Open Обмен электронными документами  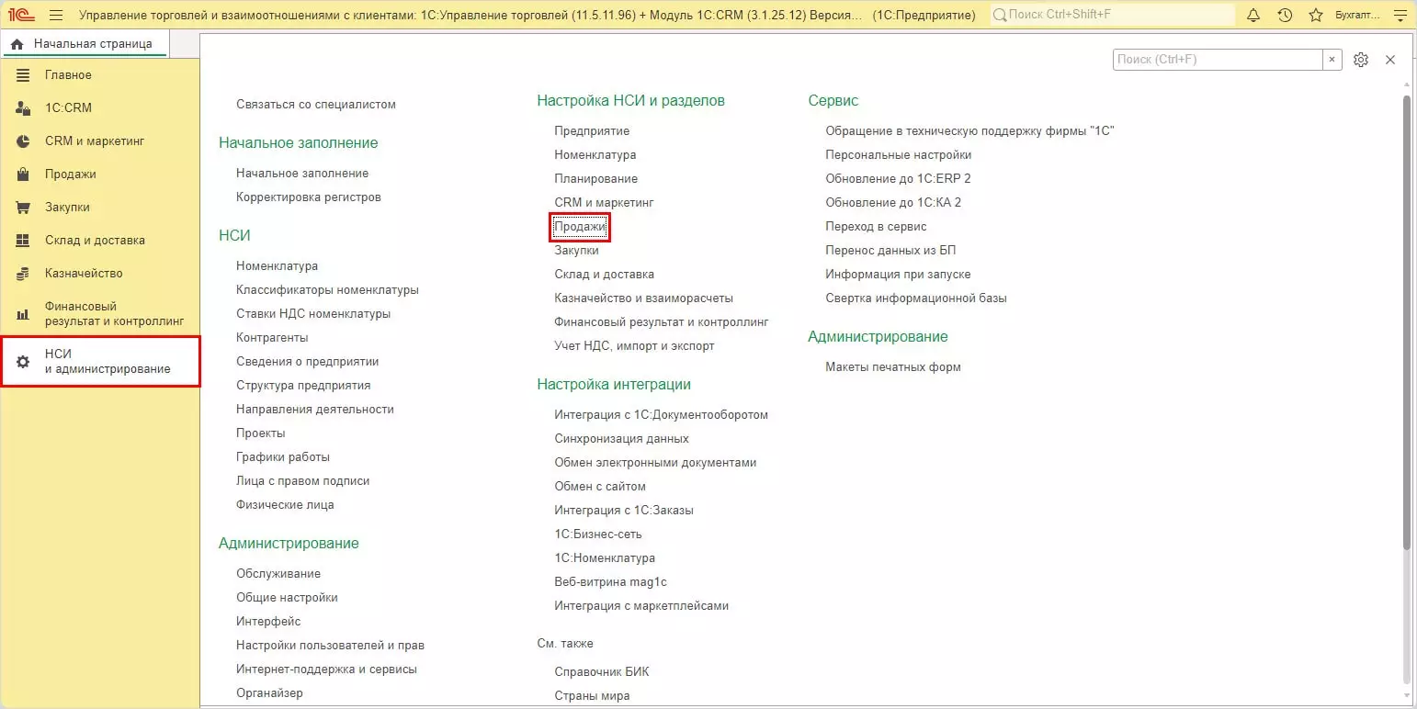point(655,463)
